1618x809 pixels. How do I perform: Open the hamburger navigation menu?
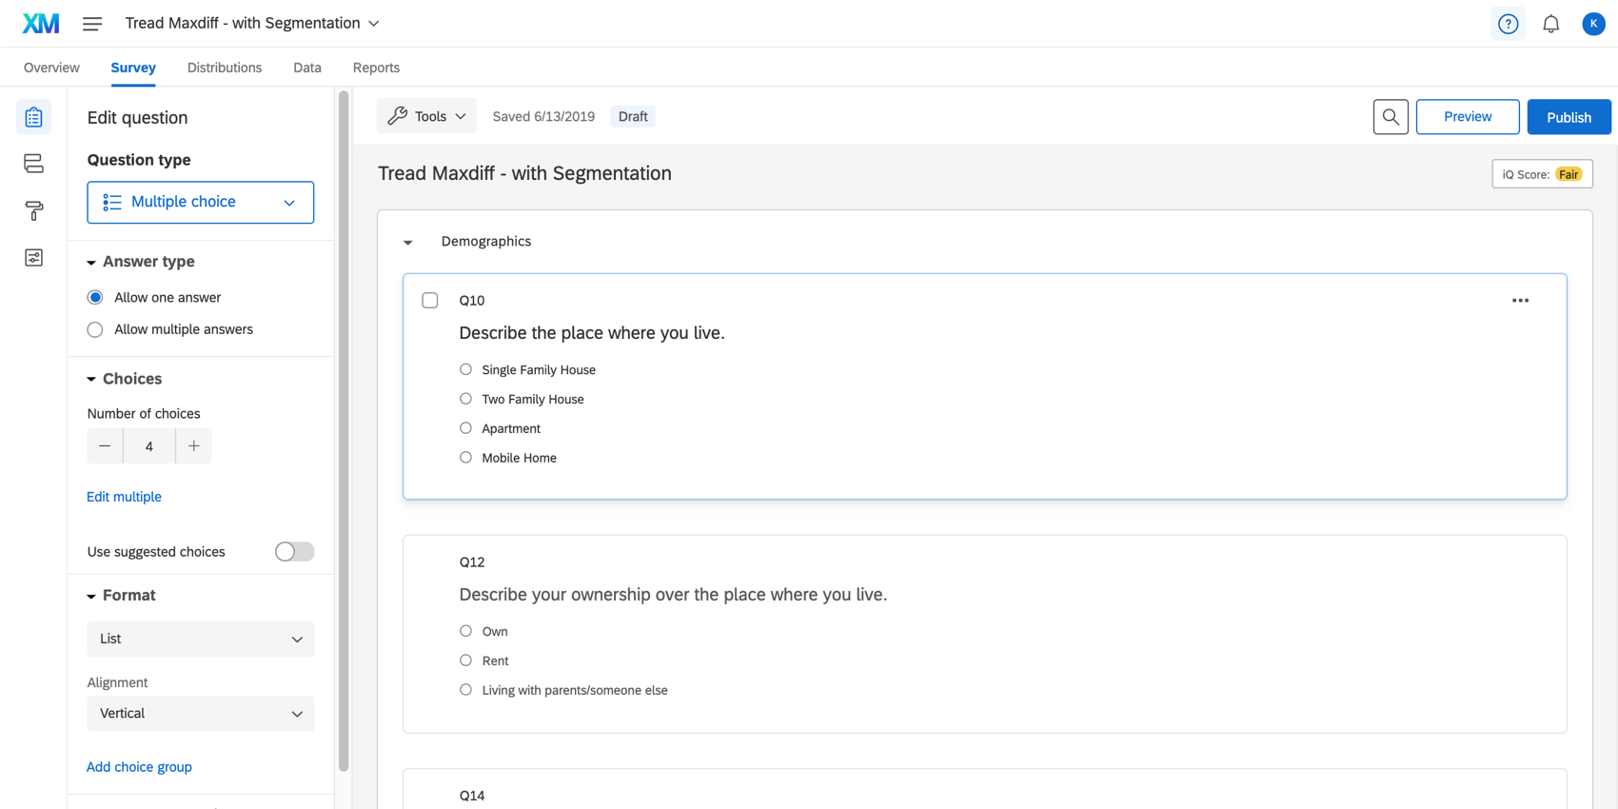92,24
